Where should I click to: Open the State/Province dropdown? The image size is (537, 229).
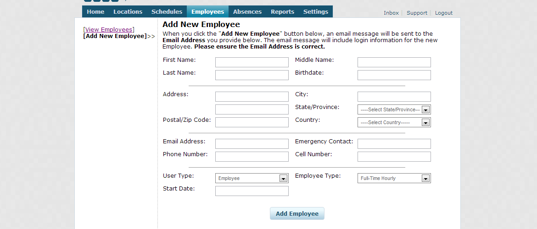(x=394, y=110)
